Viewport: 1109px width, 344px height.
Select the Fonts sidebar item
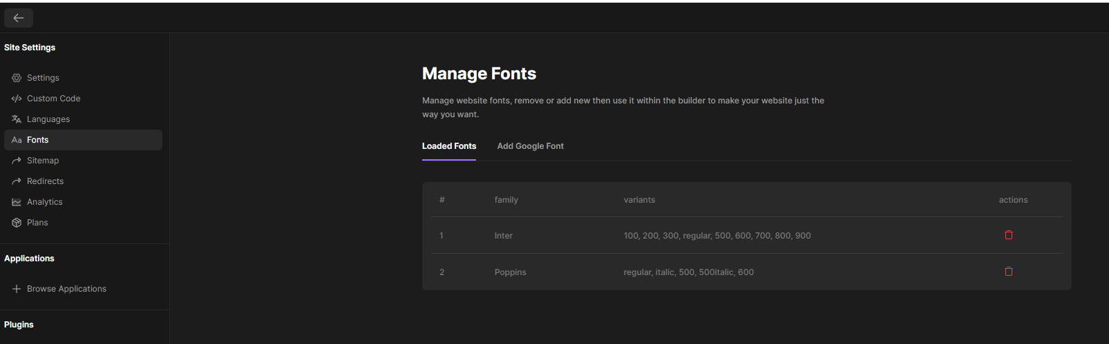click(83, 140)
